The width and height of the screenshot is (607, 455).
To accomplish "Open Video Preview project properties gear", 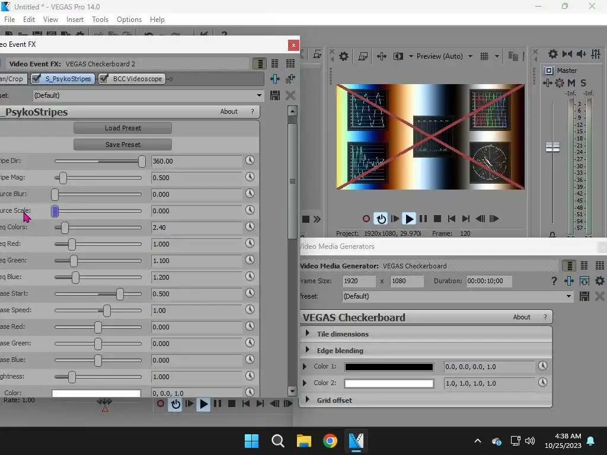I will [343, 56].
